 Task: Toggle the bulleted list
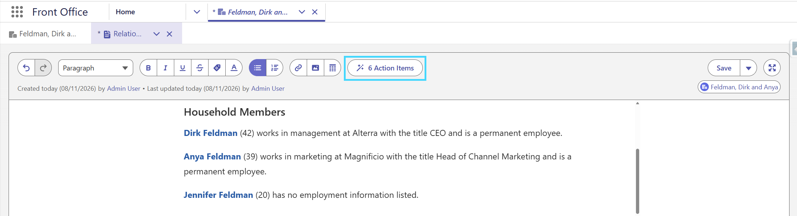257,68
